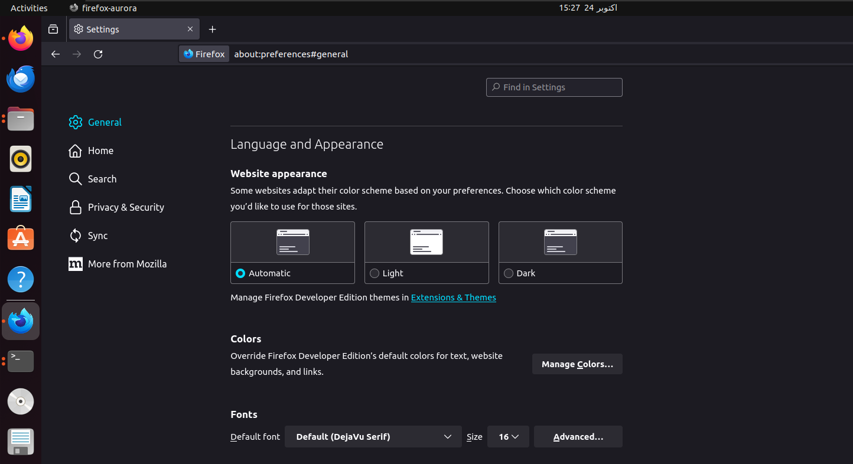Open Terminal from the dock
Screen dimensions: 853x464
(x=21, y=361)
